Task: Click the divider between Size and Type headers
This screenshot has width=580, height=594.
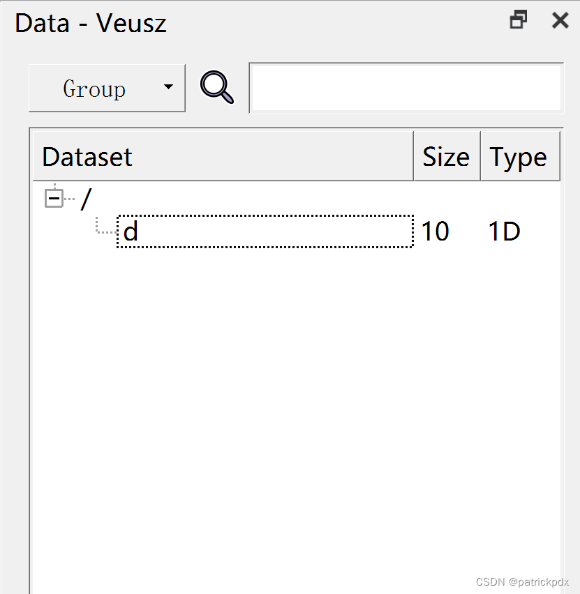Action: [x=481, y=156]
